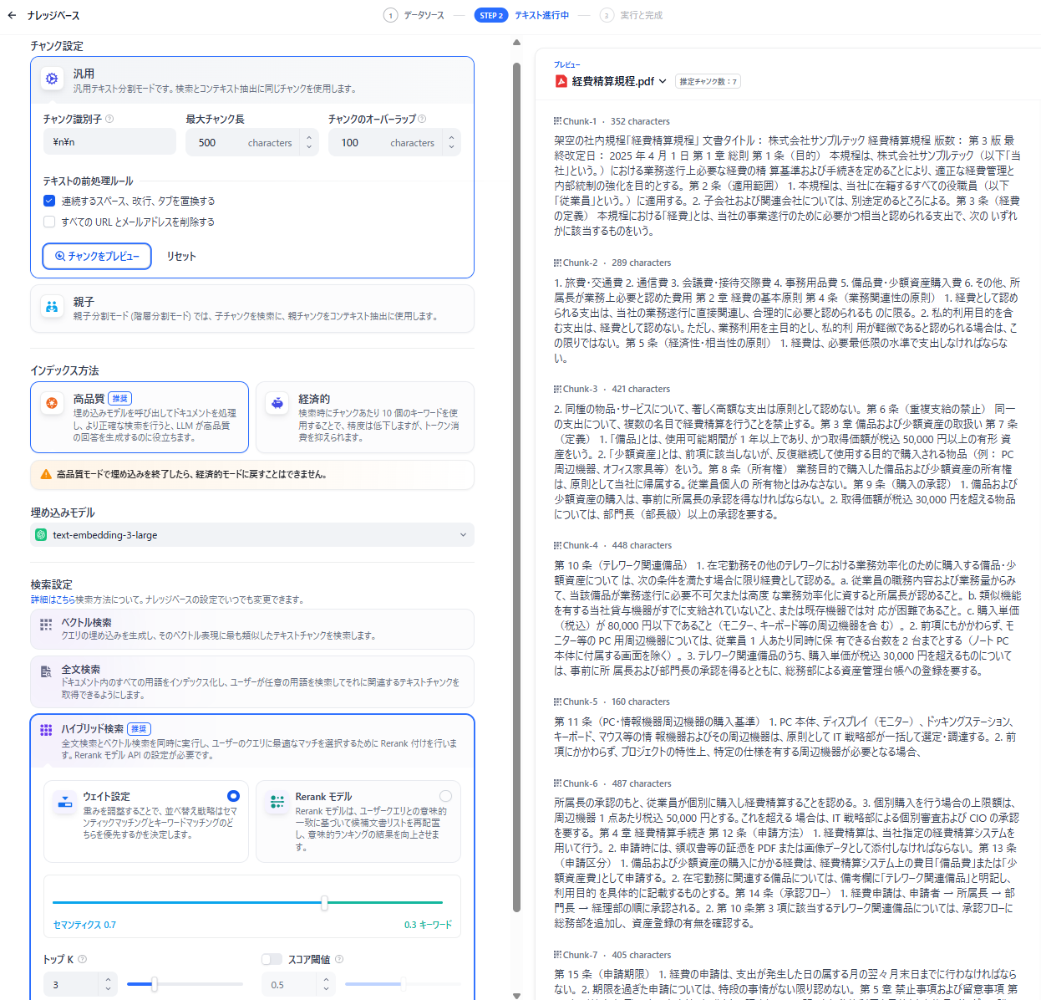This screenshot has width=1041, height=1000.
Task: Select the 親子 parent-child chunk mode icon
Action: coord(52,307)
